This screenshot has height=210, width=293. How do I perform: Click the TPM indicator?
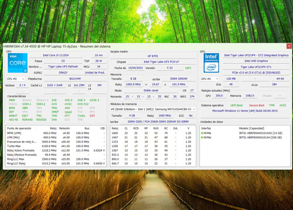[272, 105]
